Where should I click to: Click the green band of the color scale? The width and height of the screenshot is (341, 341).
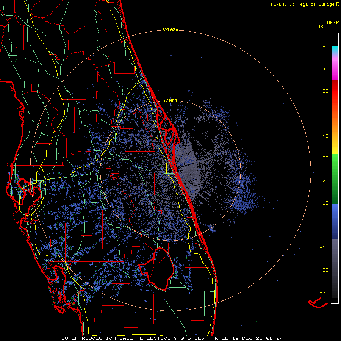335,179
